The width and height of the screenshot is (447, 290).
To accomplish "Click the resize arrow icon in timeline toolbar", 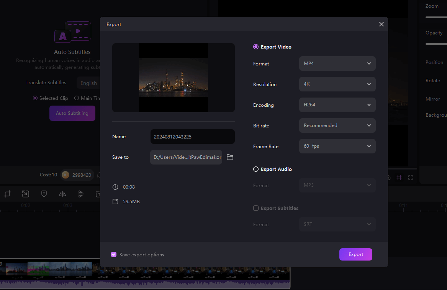I will [x=25, y=194].
